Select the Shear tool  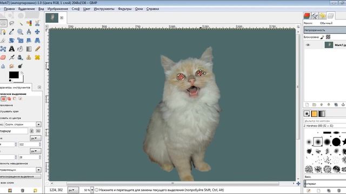(29, 40)
